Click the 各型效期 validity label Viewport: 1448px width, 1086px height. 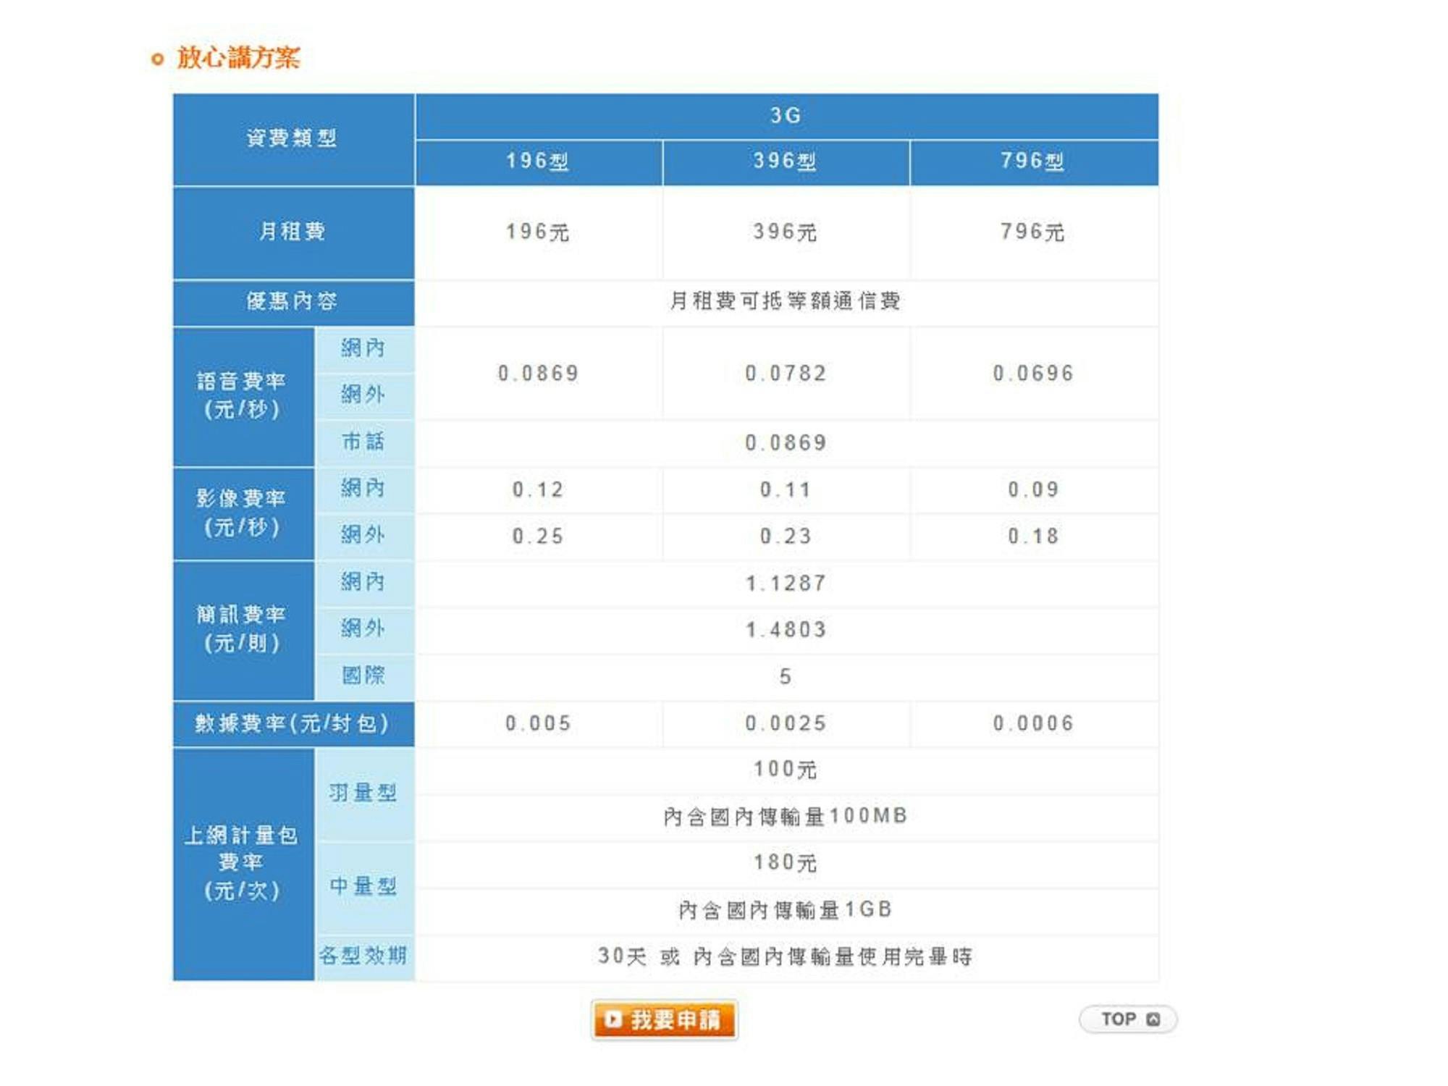364,957
